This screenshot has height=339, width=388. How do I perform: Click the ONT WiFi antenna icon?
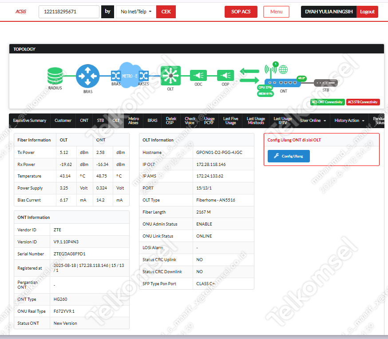click(270, 70)
